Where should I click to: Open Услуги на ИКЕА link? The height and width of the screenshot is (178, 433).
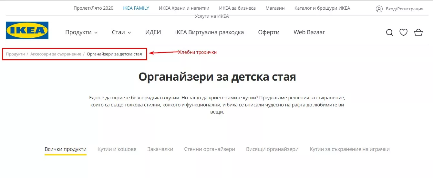point(212,16)
